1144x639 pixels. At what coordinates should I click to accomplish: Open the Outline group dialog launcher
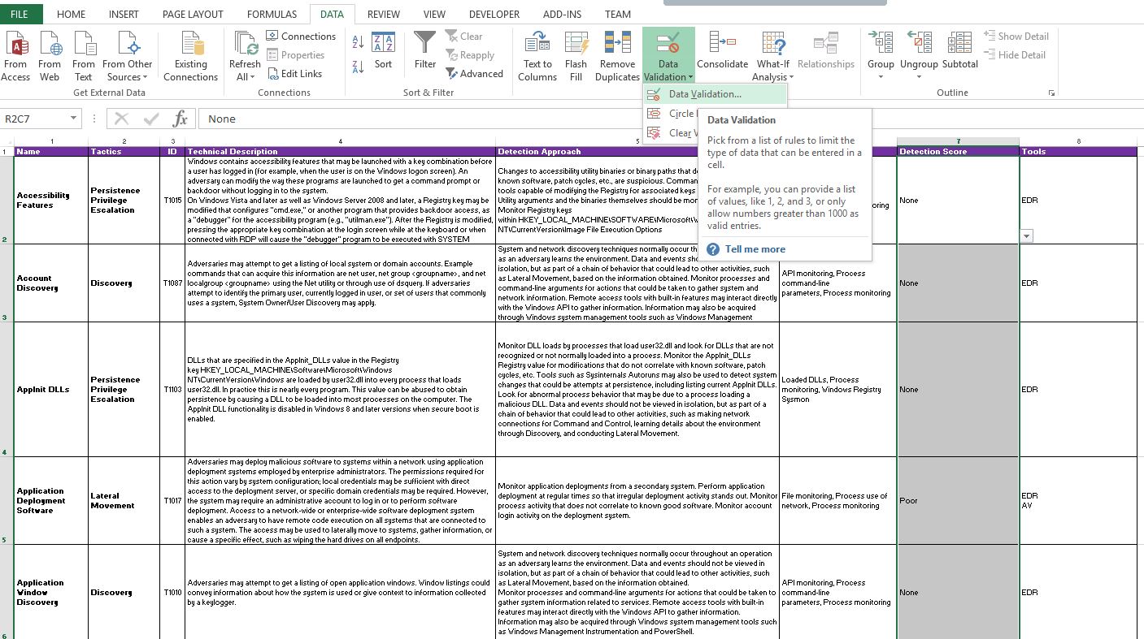tap(1051, 93)
